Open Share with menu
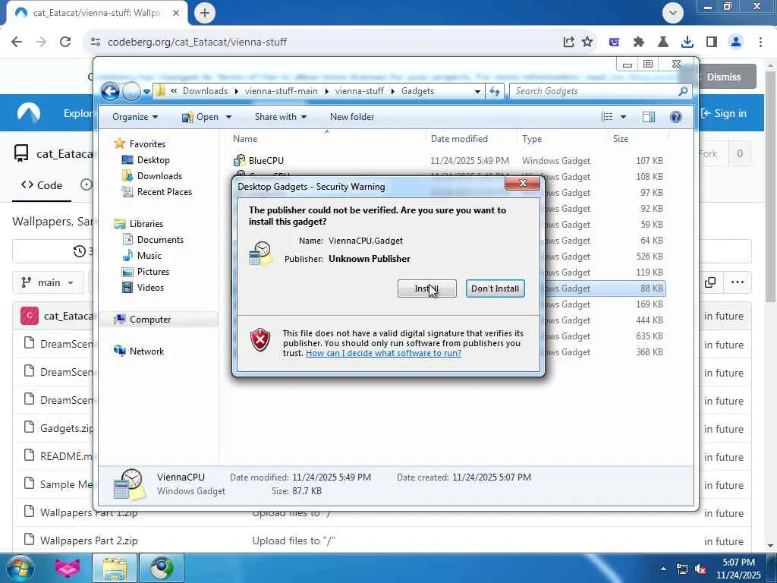Viewport: 777px width, 583px height. point(281,117)
